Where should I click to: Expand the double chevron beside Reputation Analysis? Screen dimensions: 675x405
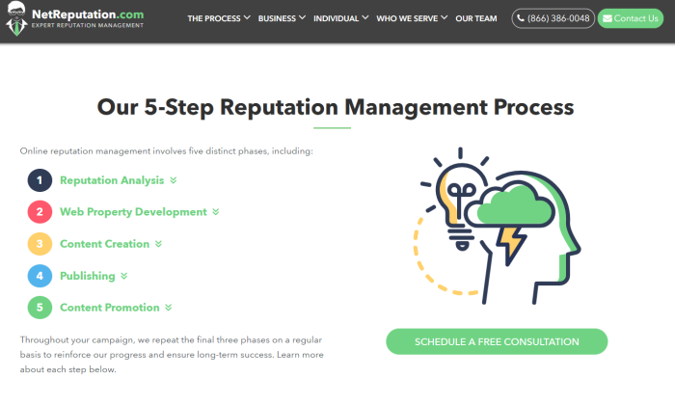tap(173, 180)
